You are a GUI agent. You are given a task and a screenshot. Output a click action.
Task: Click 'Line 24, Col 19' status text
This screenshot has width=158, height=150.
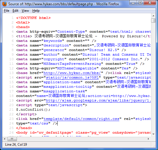pyautogui.click(x=16, y=145)
